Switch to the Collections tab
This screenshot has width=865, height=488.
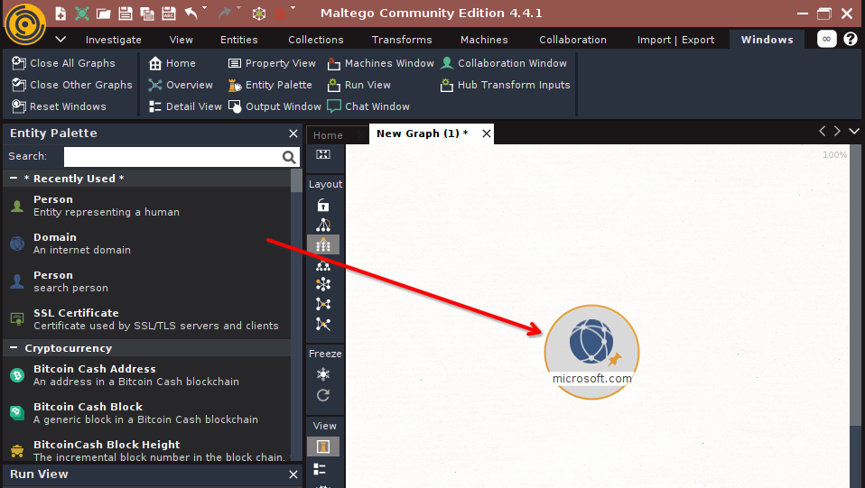[315, 40]
